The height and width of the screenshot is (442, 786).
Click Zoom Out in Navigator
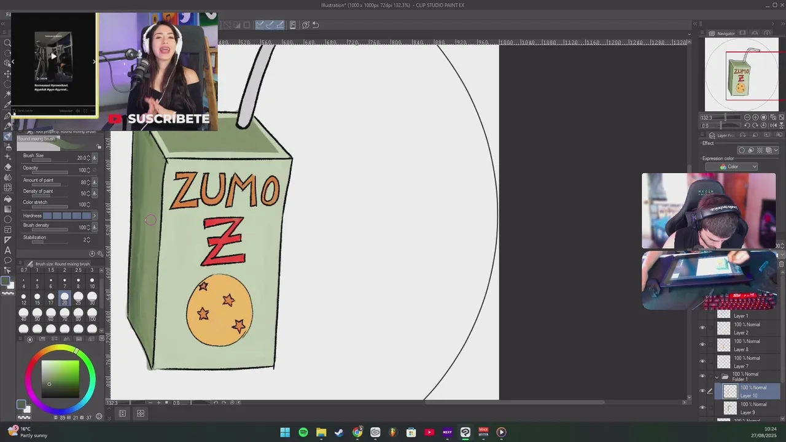(747, 117)
